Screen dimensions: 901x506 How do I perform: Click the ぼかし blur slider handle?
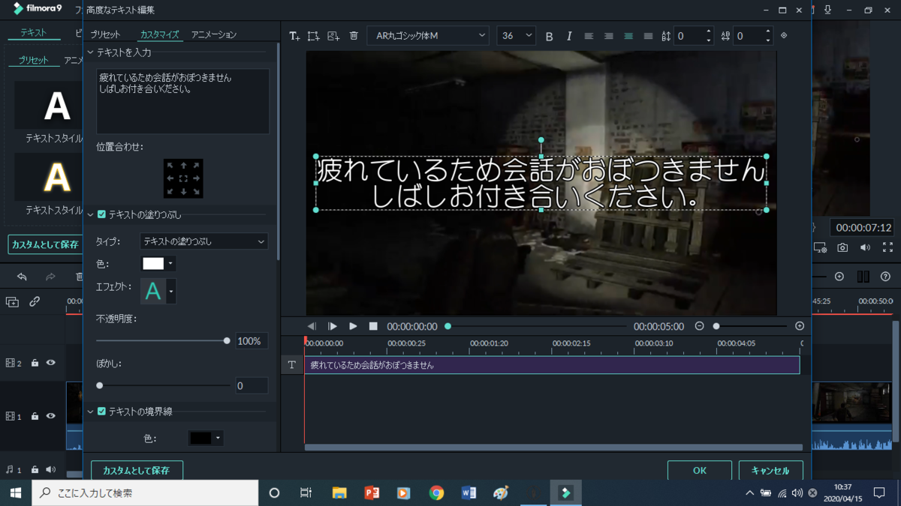100,385
